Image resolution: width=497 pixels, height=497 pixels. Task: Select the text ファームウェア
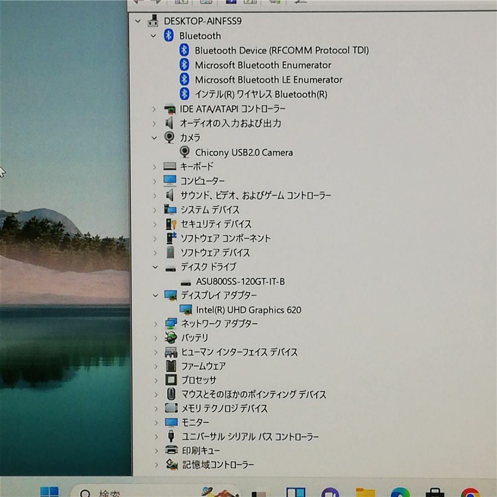point(203,366)
